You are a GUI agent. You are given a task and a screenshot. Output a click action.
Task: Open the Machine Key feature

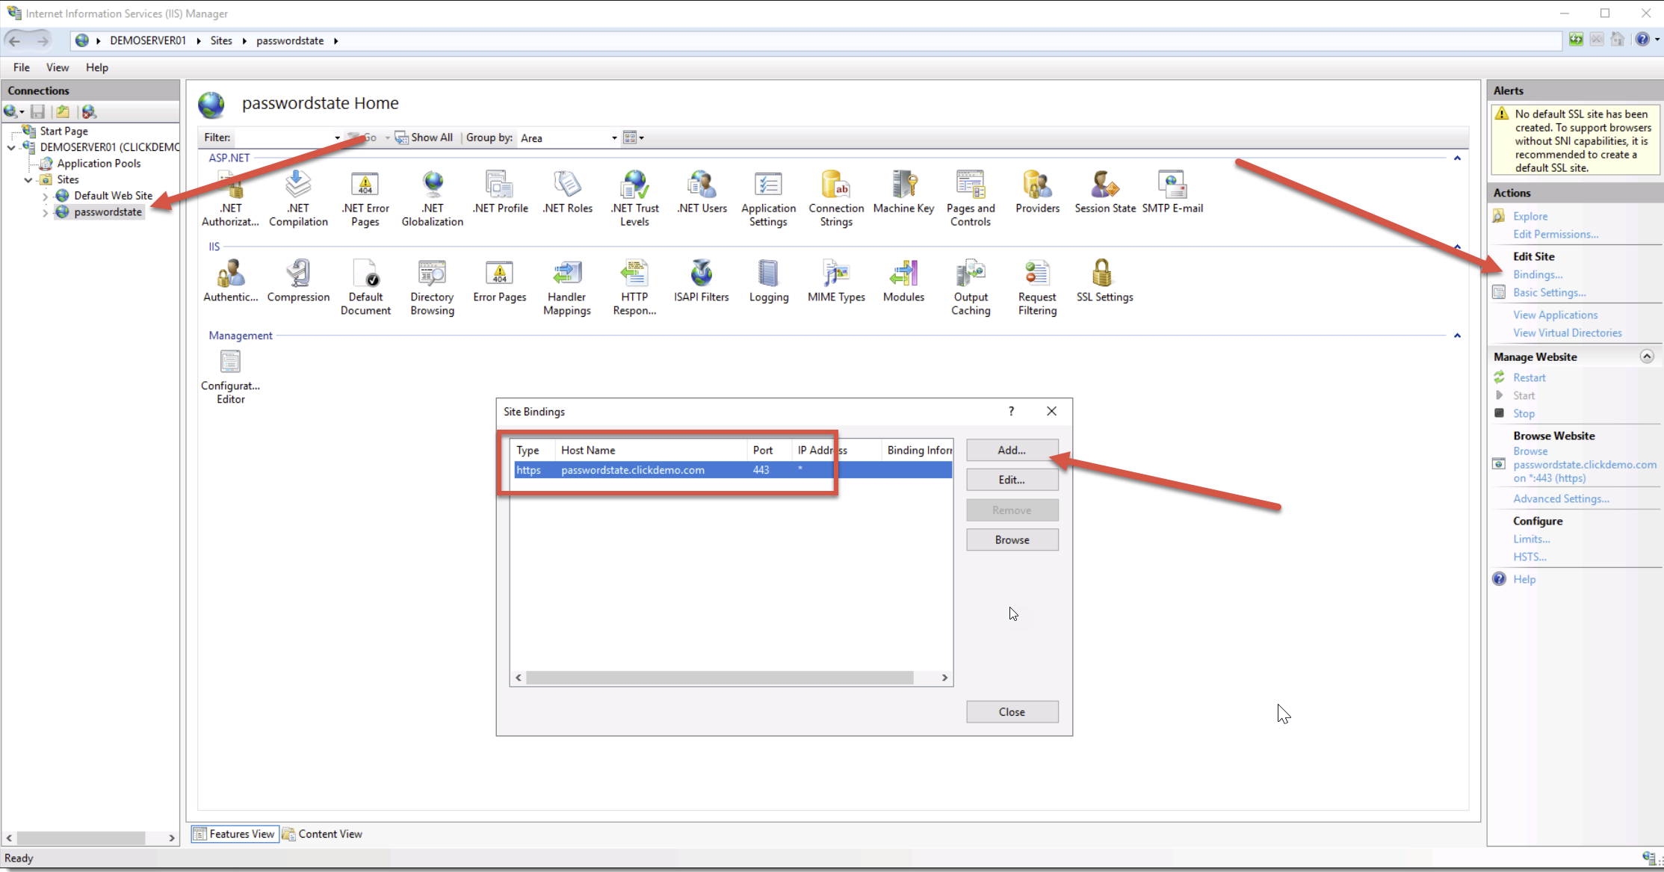(903, 192)
